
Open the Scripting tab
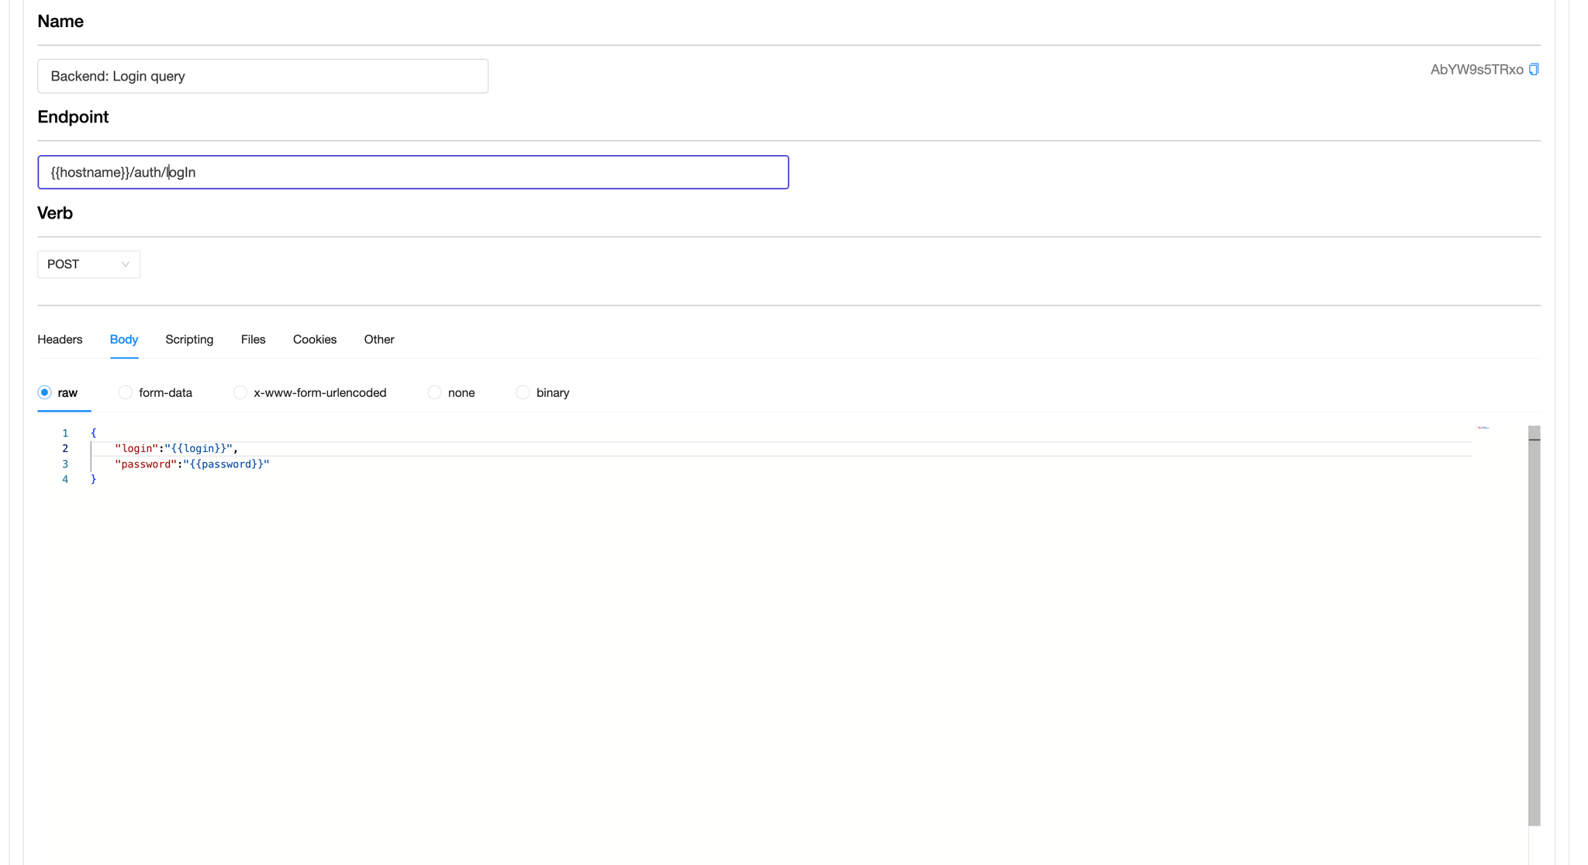(189, 339)
